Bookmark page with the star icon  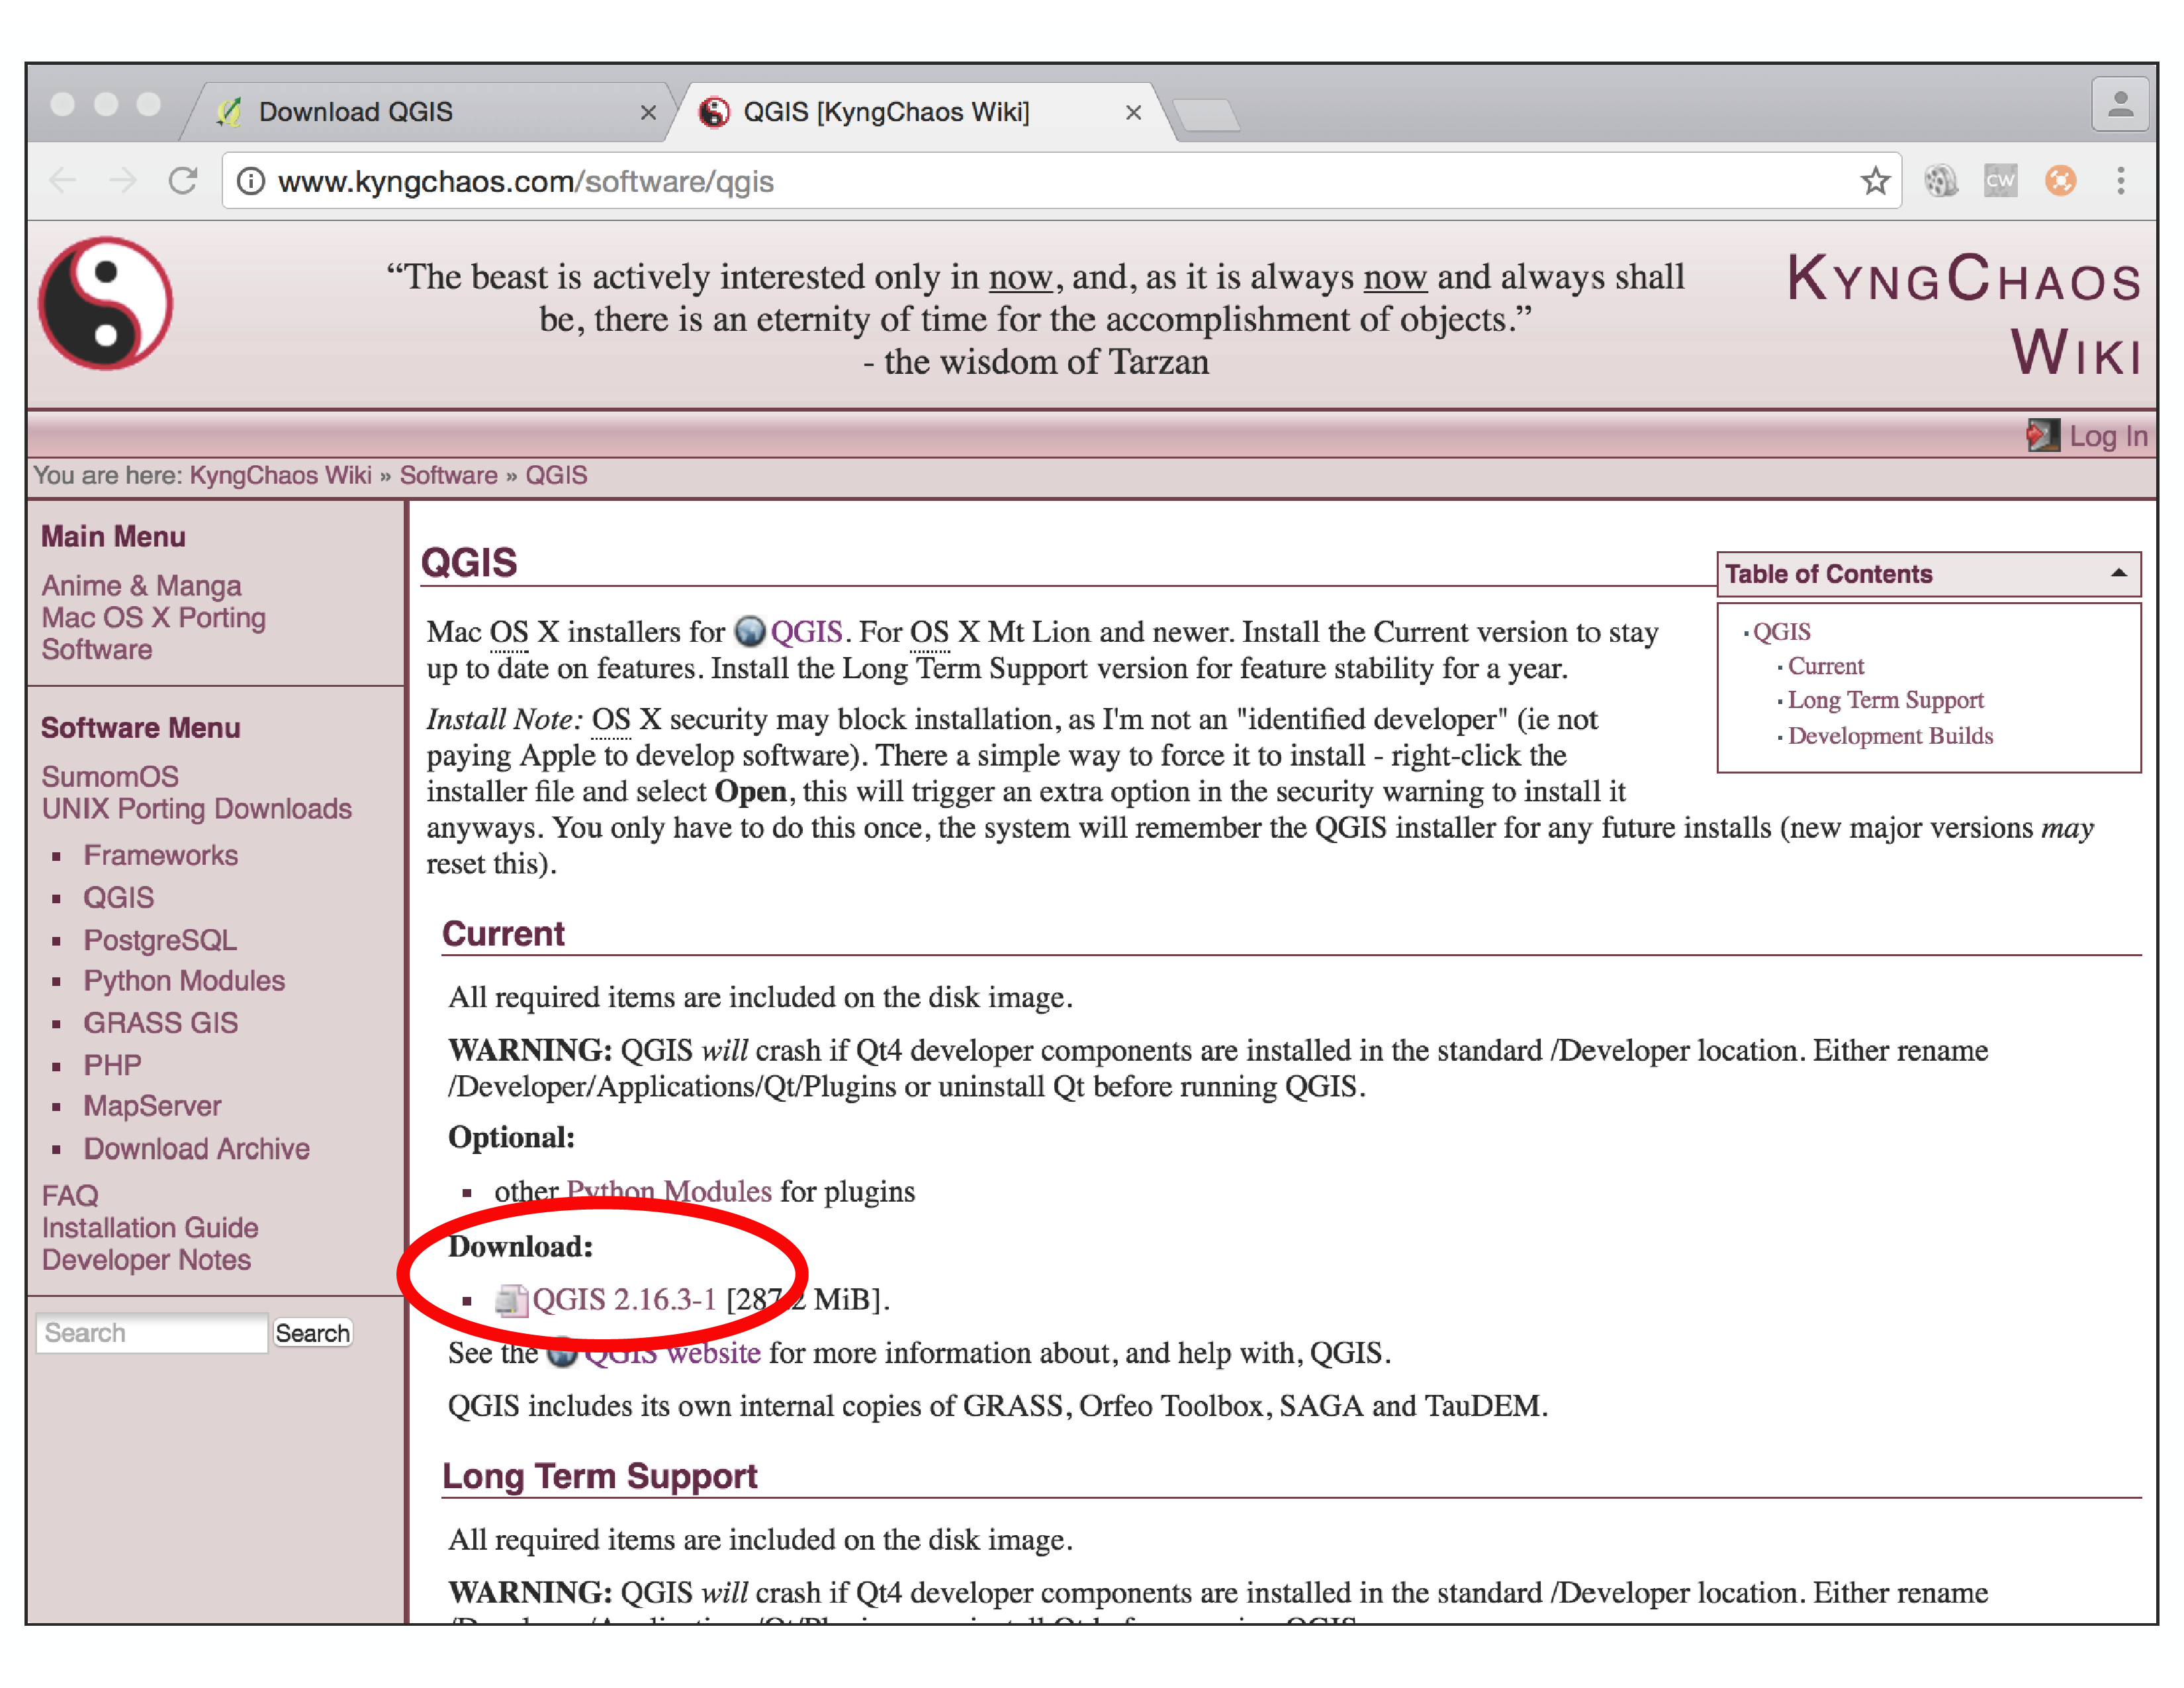[x=1875, y=181]
